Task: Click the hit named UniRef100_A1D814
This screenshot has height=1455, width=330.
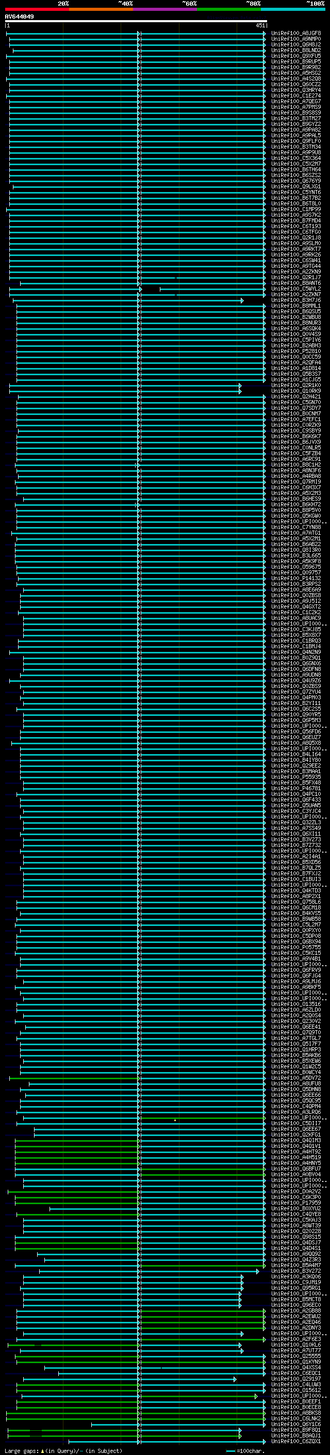Action: coord(295,369)
